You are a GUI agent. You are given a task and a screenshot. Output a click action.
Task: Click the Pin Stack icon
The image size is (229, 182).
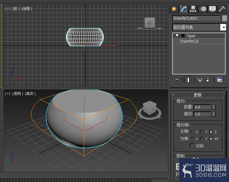click(176, 80)
